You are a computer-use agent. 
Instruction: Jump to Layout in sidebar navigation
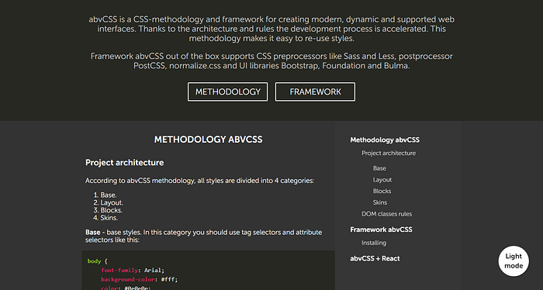tap(382, 180)
